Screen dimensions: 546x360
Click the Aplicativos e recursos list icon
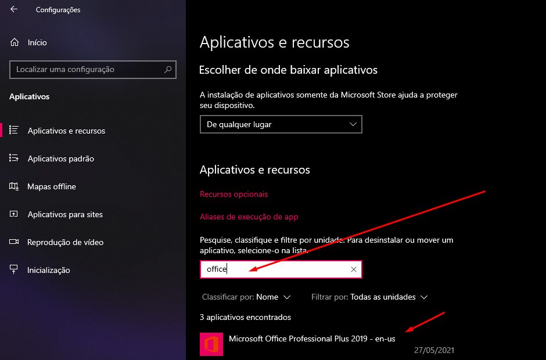click(x=13, y=130)
